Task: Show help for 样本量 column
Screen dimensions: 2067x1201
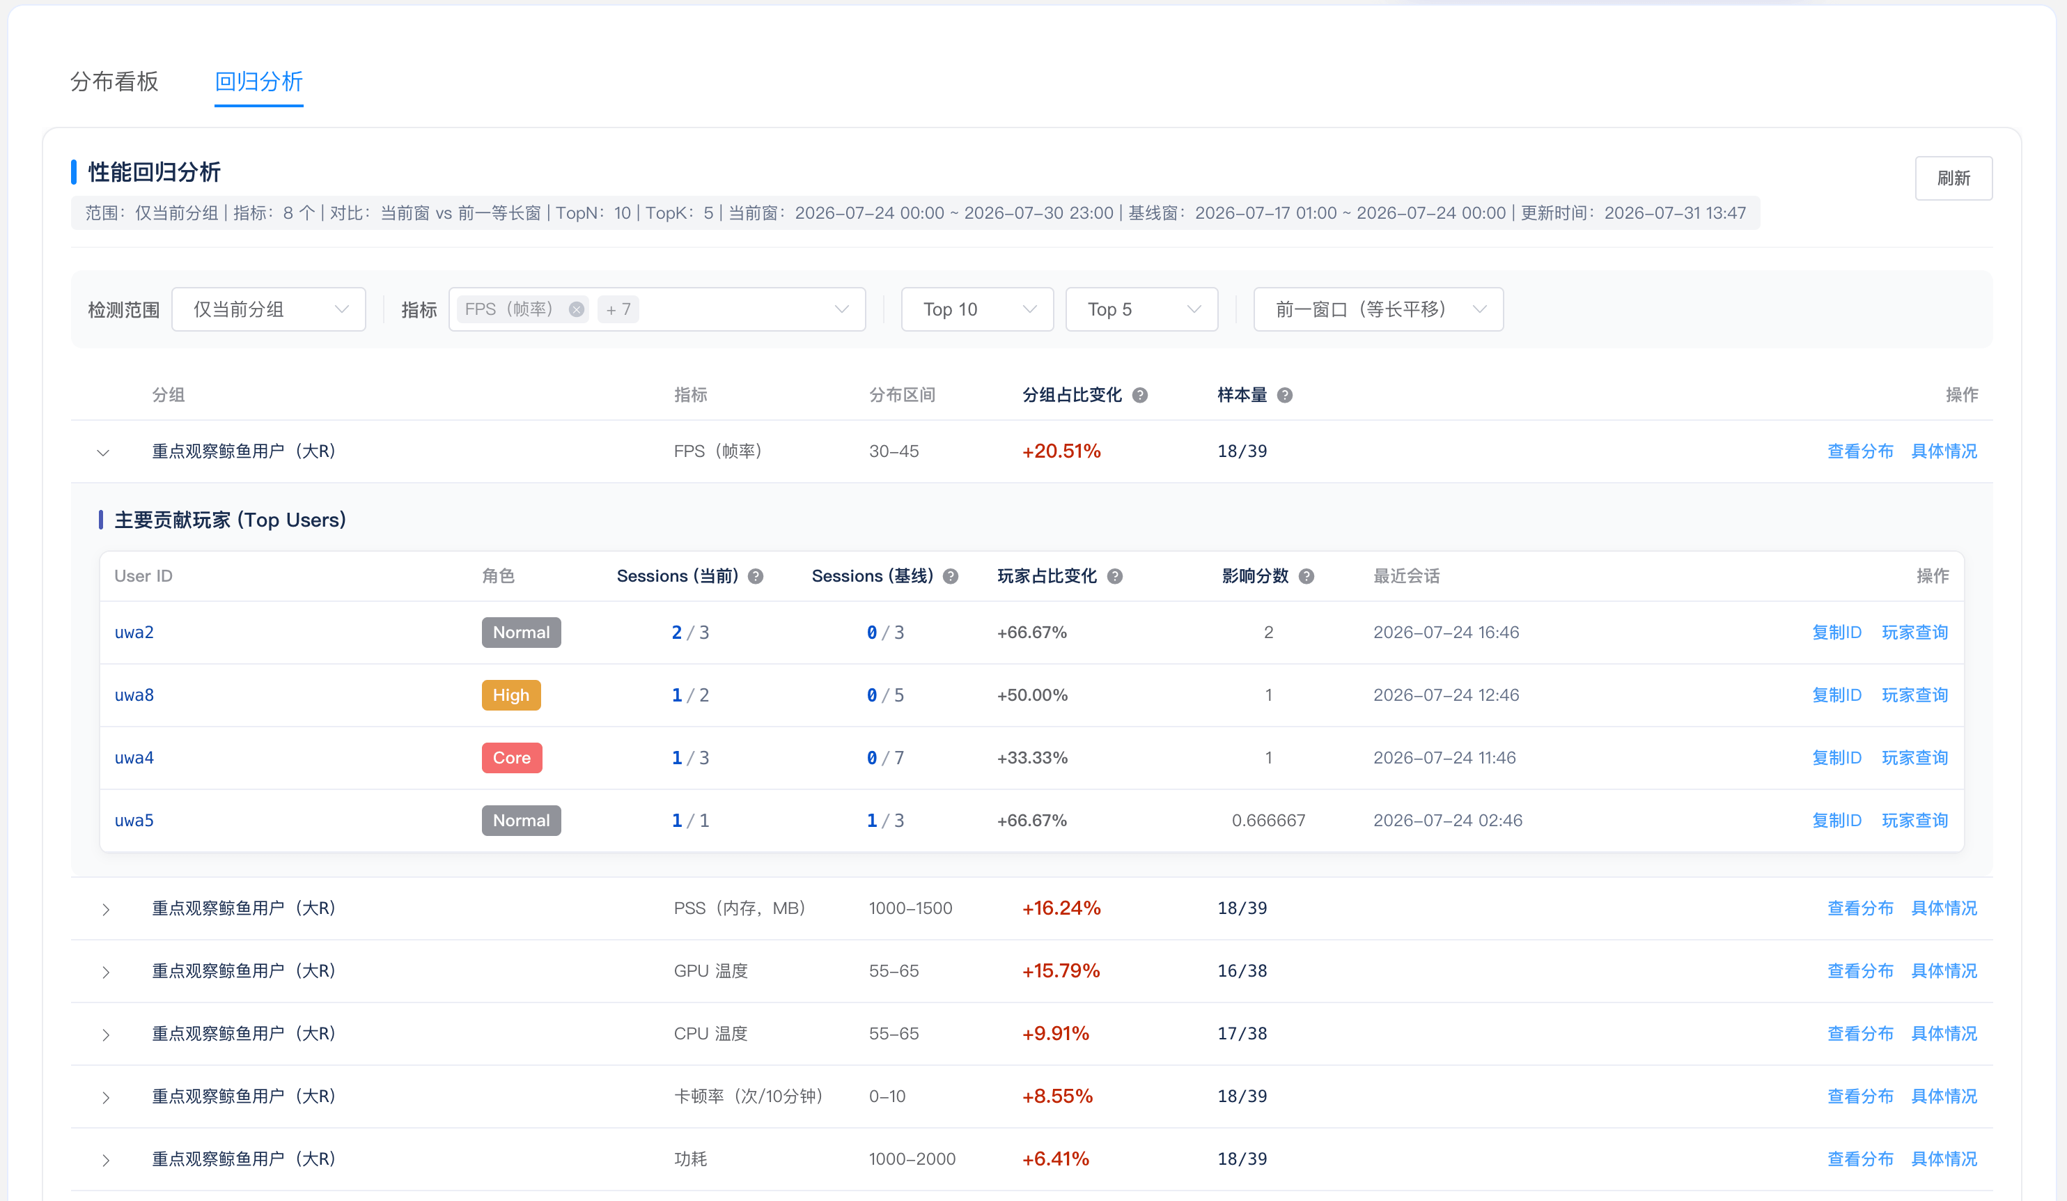Action: [1286, 396]
